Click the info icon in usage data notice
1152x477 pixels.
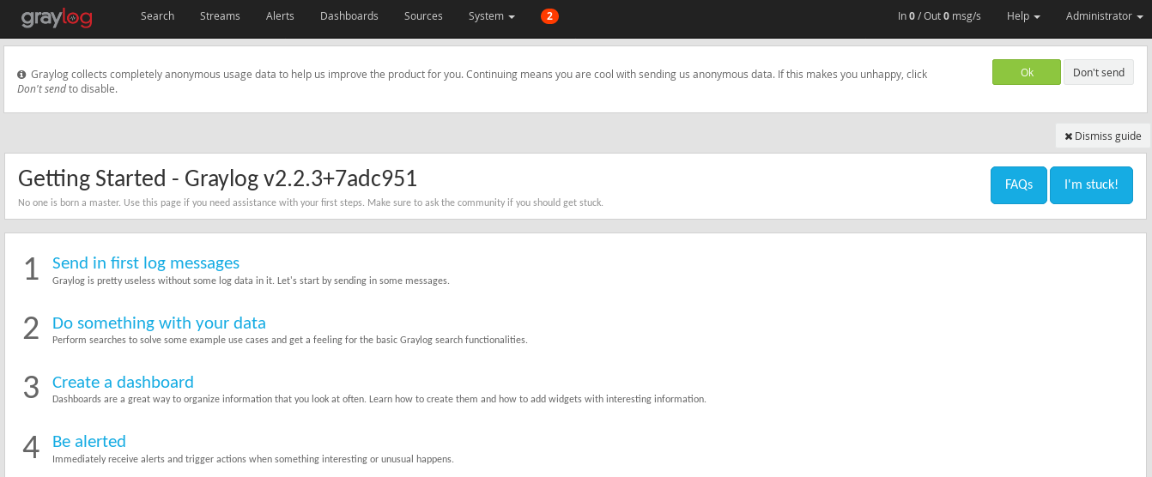[x=21, y=75]
